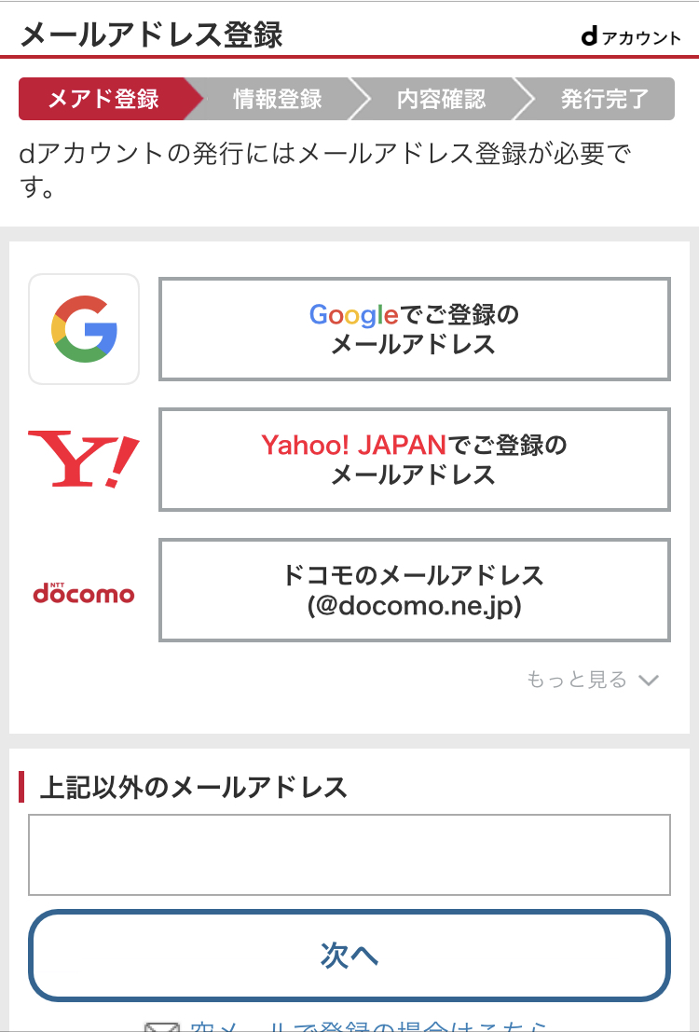
Task: Click the Google logo icon
Action: pyautogui.click(x=84, y=329)
